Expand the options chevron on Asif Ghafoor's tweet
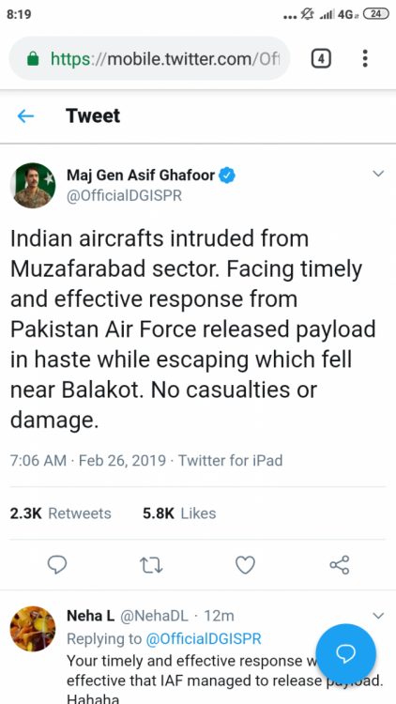 coord(378,174)
